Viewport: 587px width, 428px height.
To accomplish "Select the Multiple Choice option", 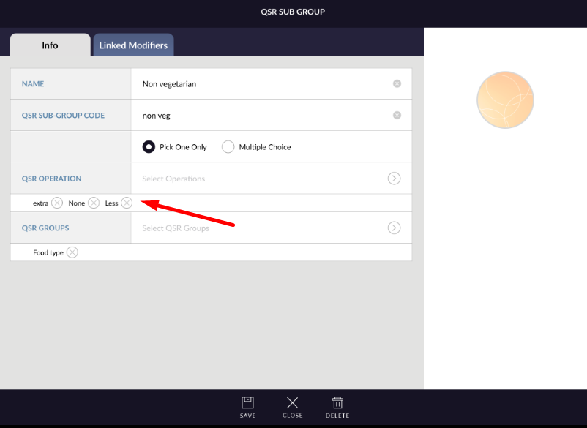I will [228, 147].
